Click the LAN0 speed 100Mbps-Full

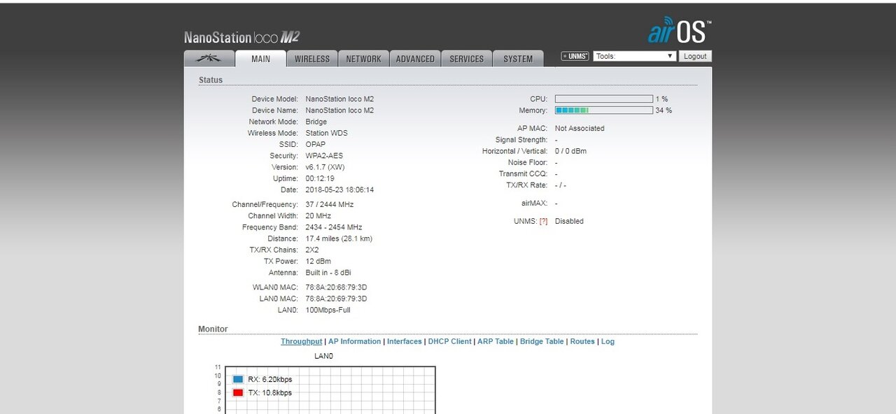coord(328,310)
